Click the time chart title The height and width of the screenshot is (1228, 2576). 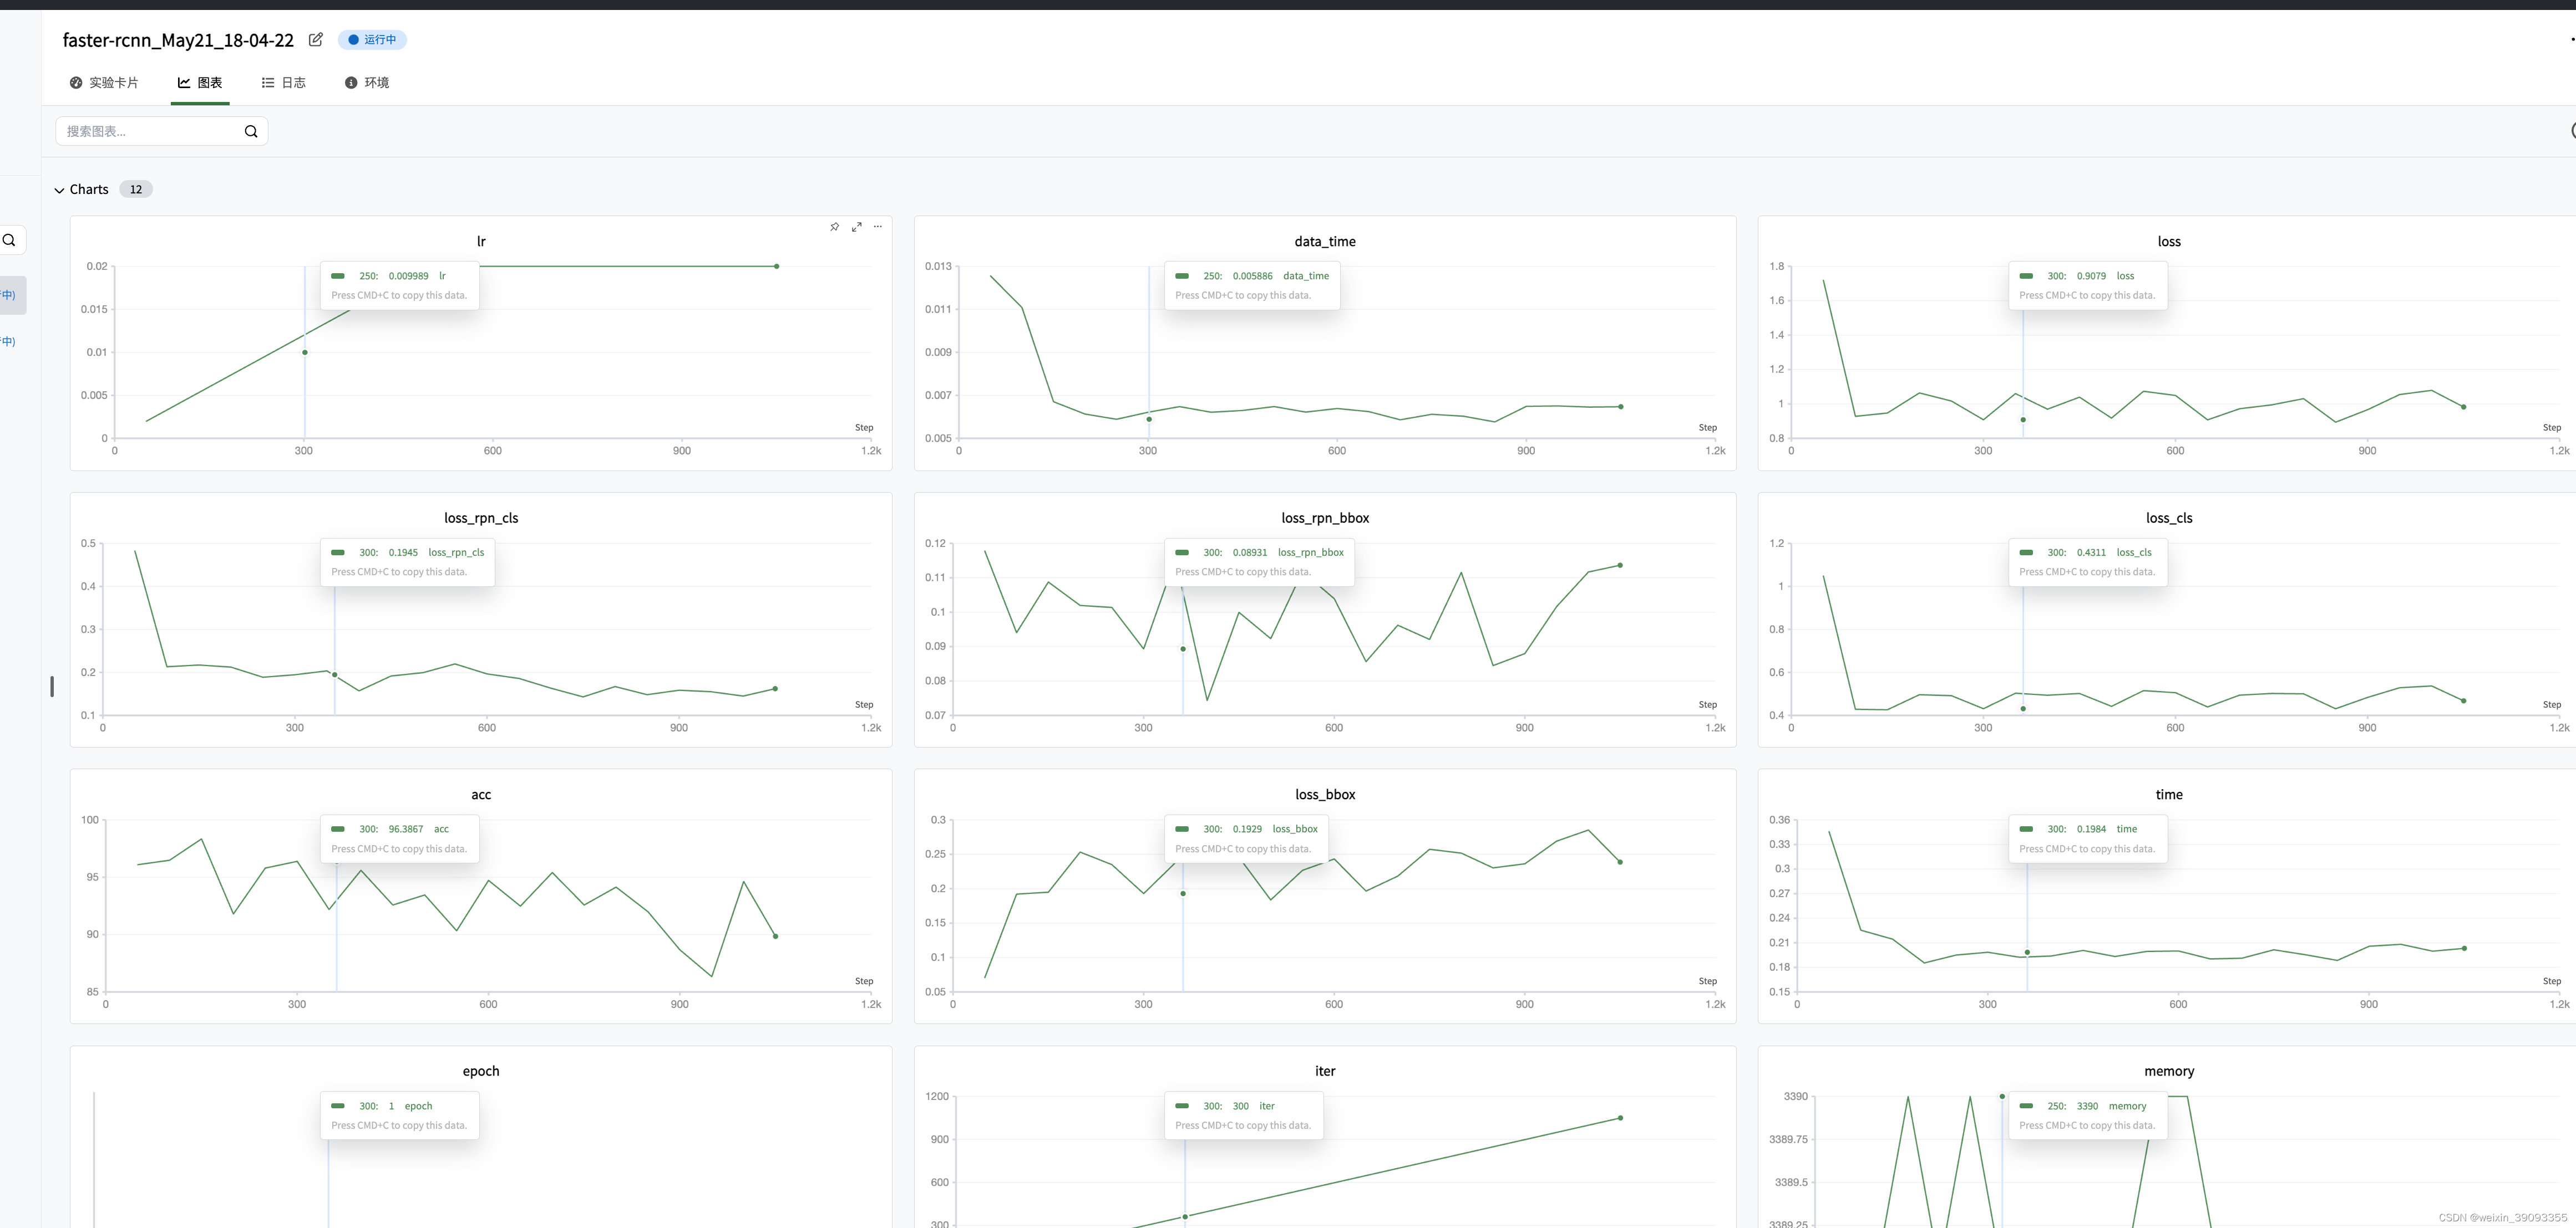[x=2169, y=794]
